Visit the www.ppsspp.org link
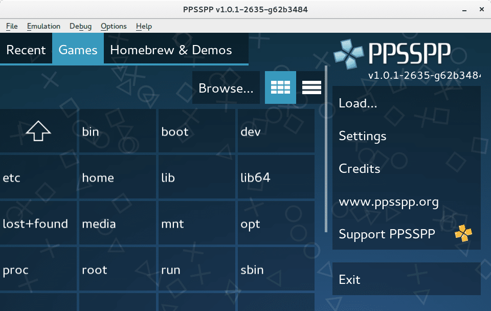This screenshot has width=491, height=311. 389,202
